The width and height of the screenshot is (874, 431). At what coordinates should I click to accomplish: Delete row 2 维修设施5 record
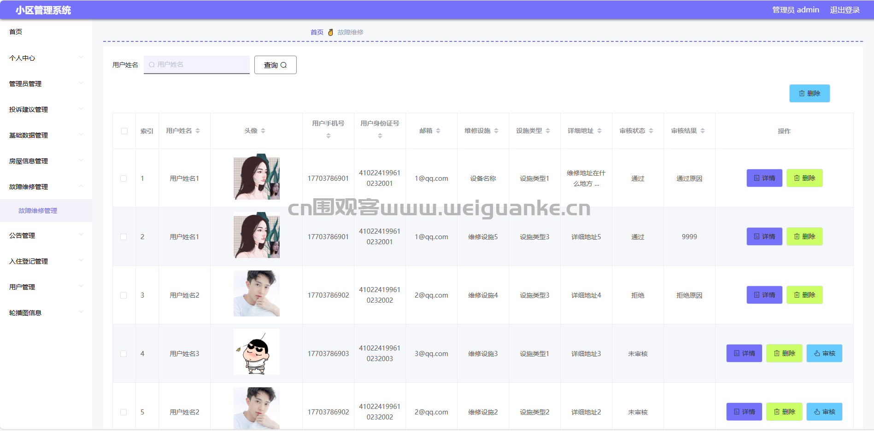point(804,236)
